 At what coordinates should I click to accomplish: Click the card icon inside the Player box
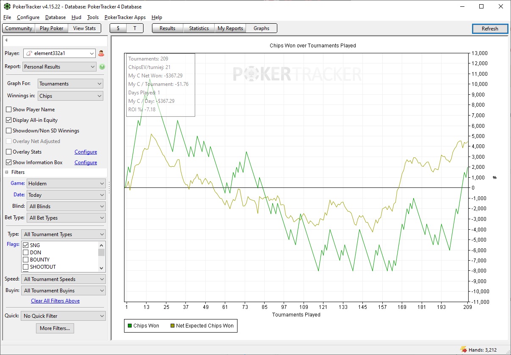point(29,53)
